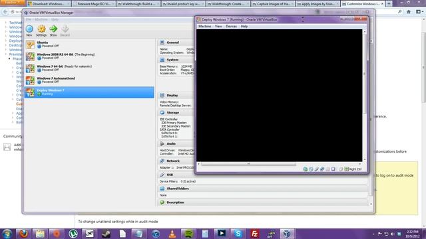
Task: Select the running Deploy Windows 7 VM
Action: click(x=89, y=92)
